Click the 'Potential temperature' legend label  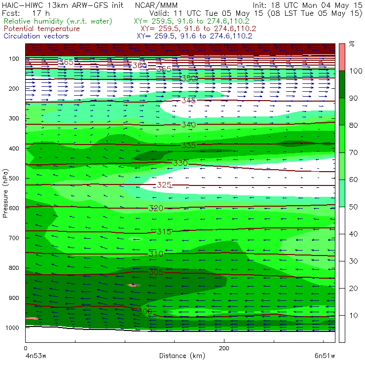pyautogui.click(x=41, y=29)
